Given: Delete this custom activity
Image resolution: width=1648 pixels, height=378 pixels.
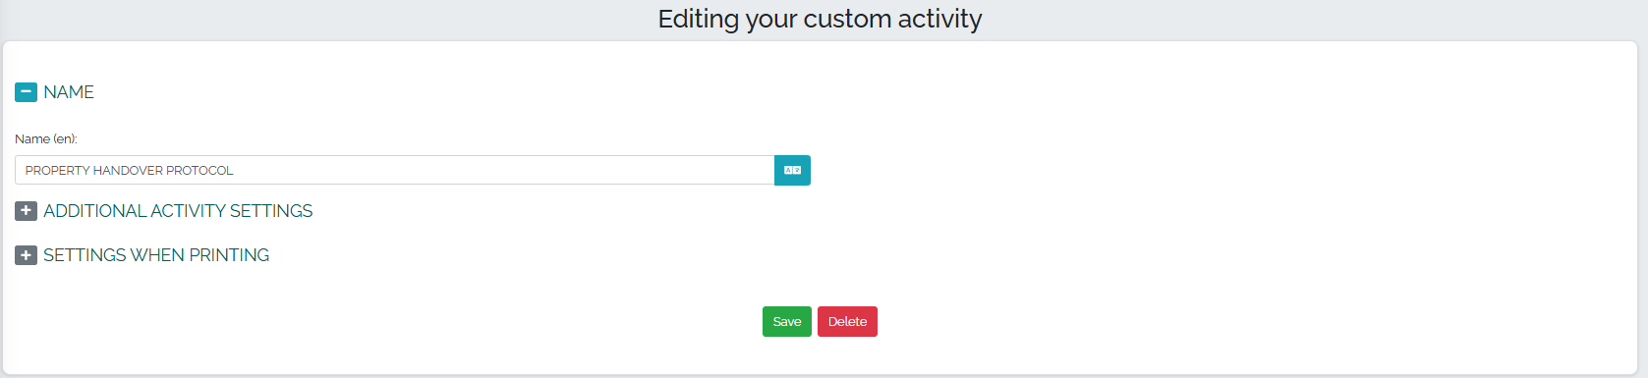Looking at the screenshot, I should [847, 321].
